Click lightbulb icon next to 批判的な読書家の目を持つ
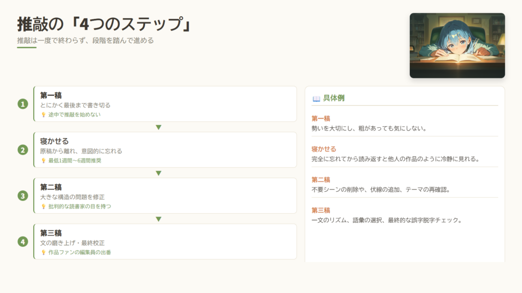 [43, 206]
